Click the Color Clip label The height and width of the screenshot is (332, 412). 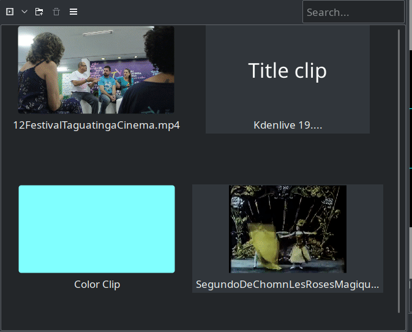click(97, 284)
